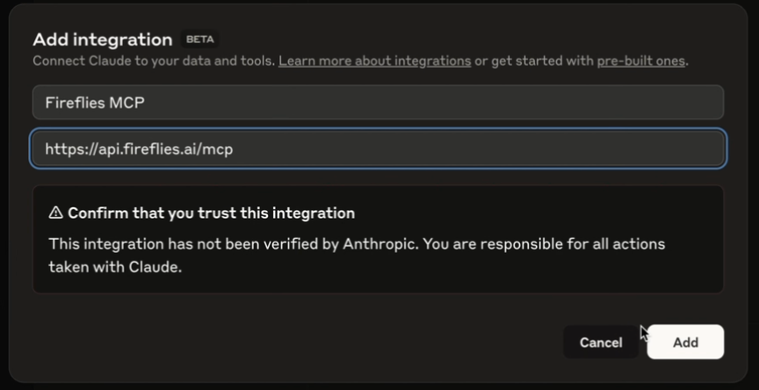Click the Add integration dialog heading
This screenshot has width=759, height=390.
103,40
